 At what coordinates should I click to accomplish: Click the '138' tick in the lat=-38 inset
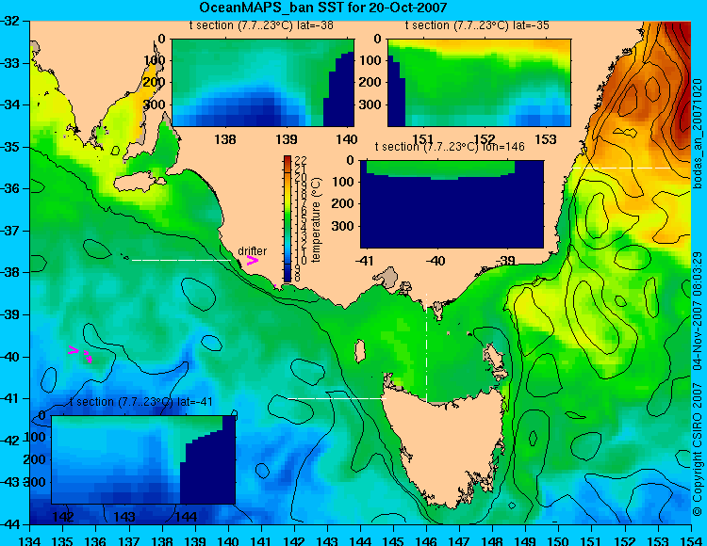tap(225, 139)
